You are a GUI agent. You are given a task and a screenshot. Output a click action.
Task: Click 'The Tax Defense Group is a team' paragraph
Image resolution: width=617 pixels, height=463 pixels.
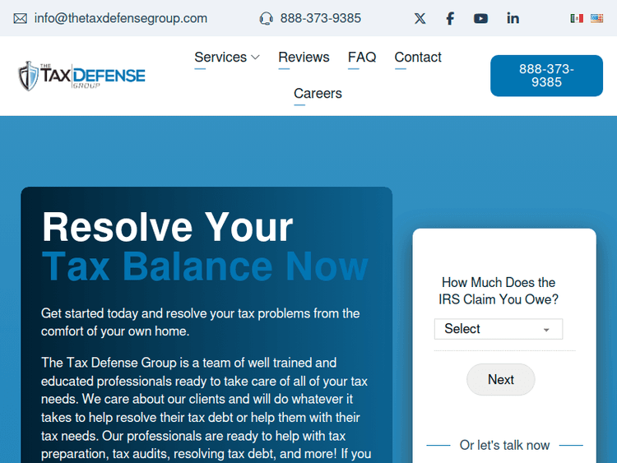[206, 408]
